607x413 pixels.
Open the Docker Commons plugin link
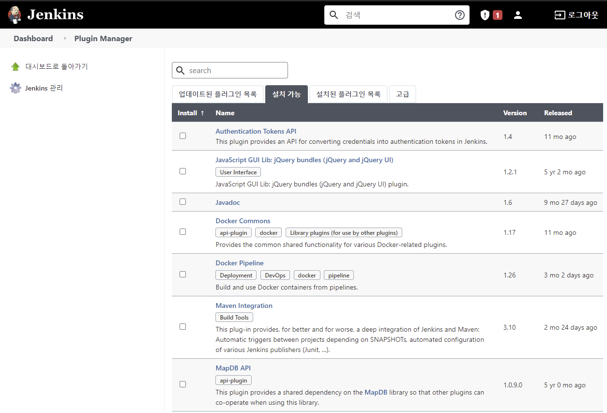click(243, 221)
